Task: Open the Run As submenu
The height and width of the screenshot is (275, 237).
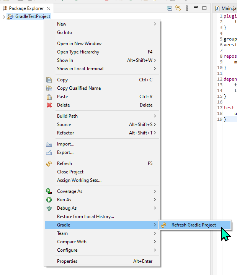Action: click(102, 200)
